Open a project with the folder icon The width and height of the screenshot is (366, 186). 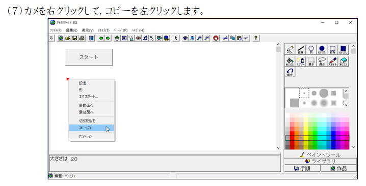tap(68, 38)
